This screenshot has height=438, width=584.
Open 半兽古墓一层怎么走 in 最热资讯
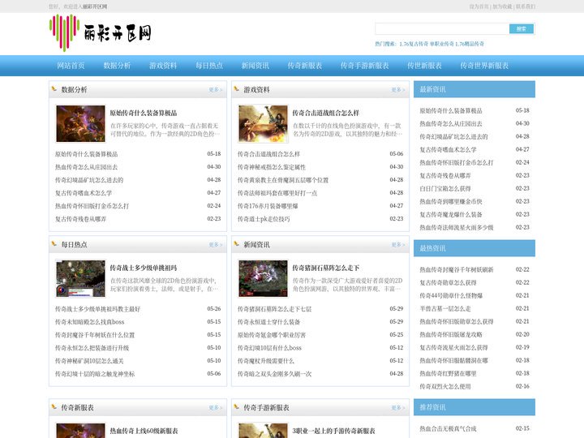click(445, 309)
